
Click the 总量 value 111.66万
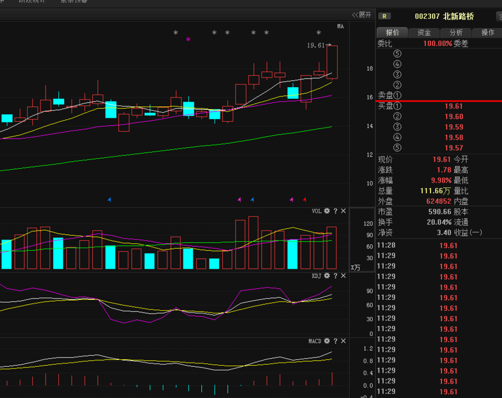point(435,191)
